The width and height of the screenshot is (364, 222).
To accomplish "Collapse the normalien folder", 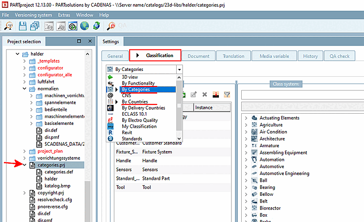I will click(x=24, y=88).
